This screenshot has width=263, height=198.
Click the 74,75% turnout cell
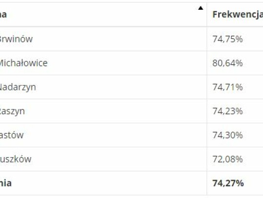click(227, 39)
